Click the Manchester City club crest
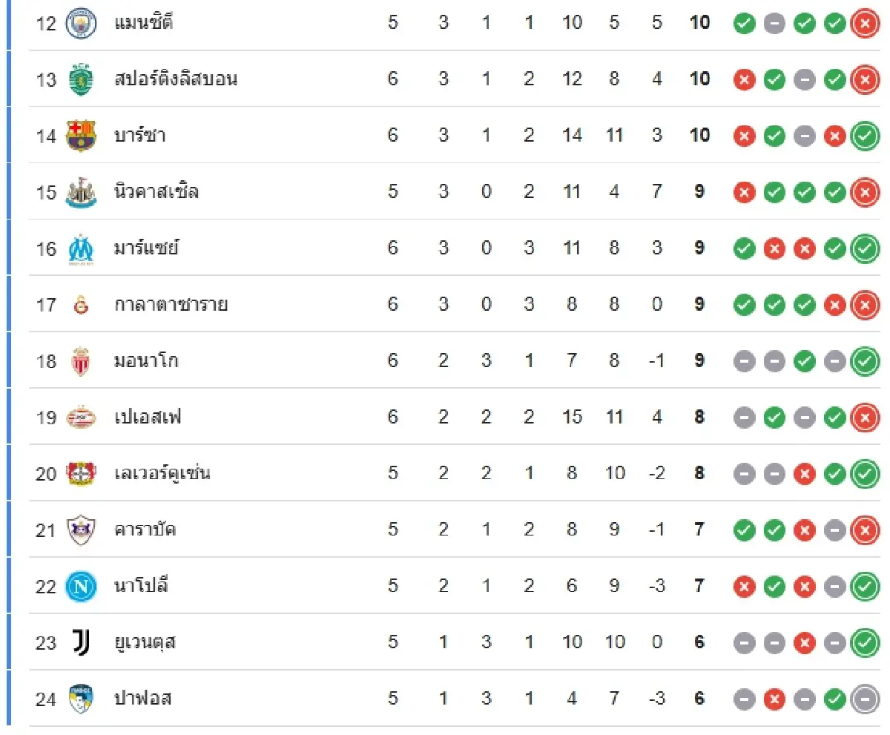 [x=81, y=24]
